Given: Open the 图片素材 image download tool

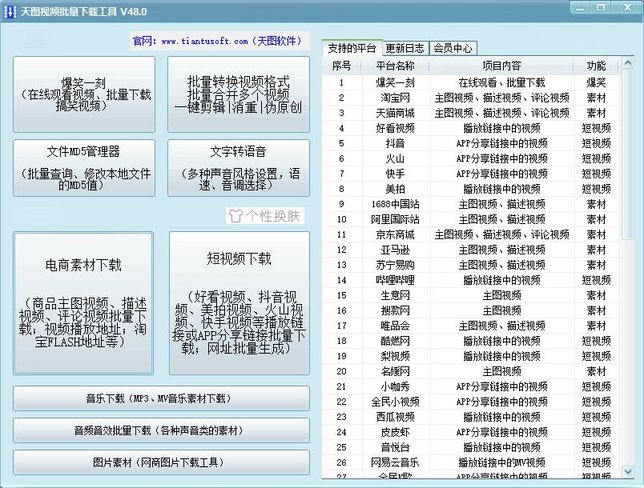Looking at the screenshot, I should (160, 462).
